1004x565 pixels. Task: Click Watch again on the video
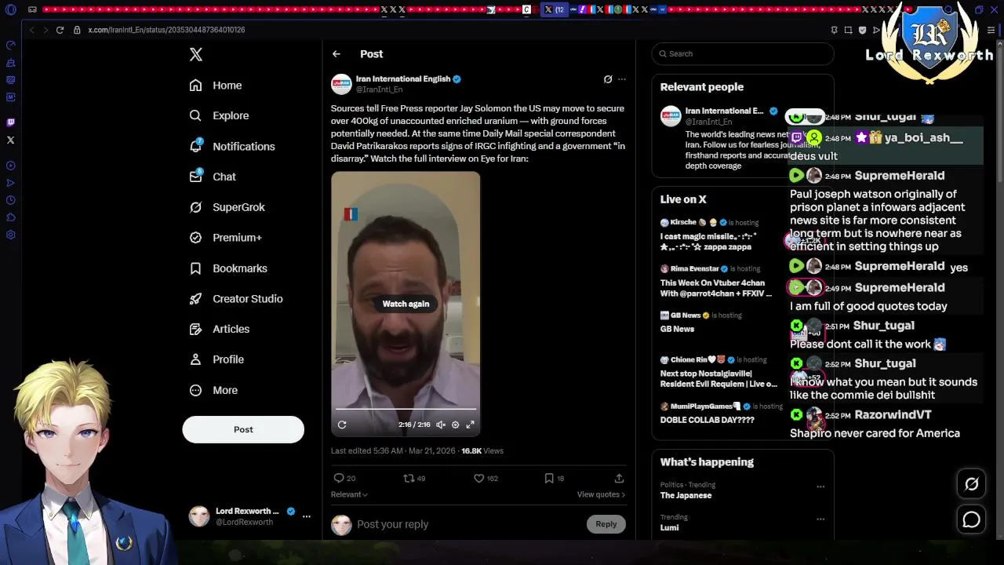pos(406,304)
